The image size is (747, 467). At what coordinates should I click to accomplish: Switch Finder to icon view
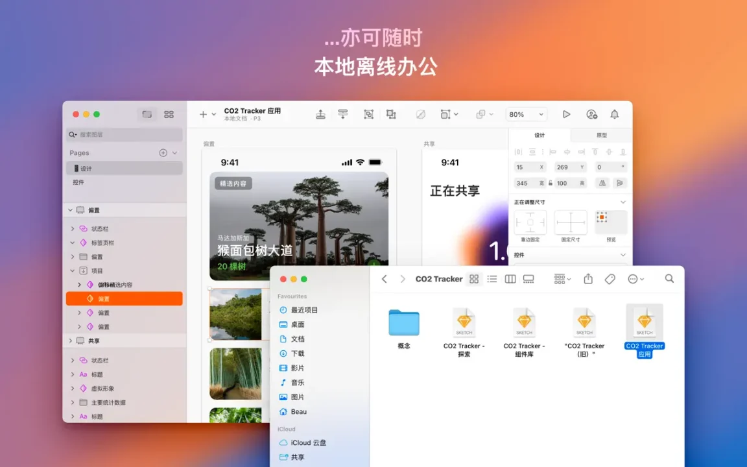[474, 279]
